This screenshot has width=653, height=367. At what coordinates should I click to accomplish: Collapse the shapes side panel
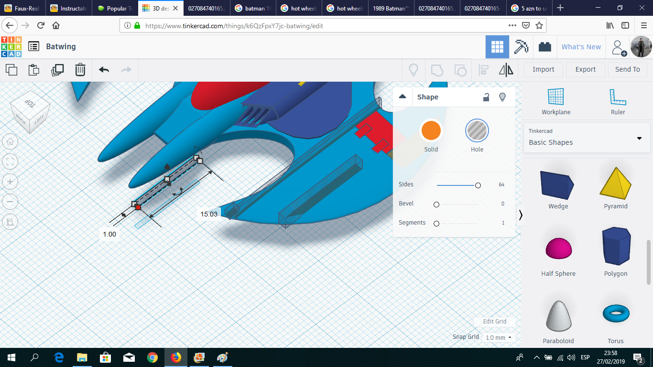click(521, 215)
